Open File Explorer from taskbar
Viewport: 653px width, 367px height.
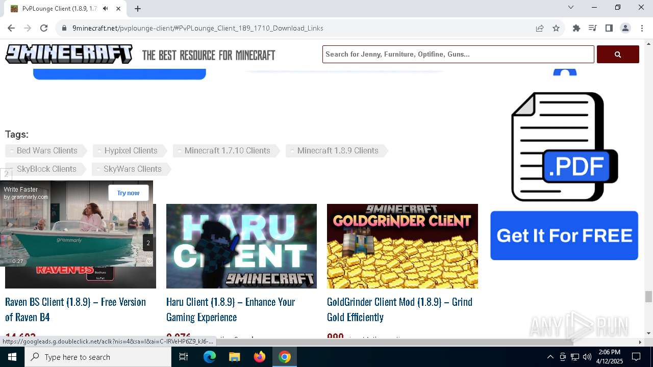[234, 357]
